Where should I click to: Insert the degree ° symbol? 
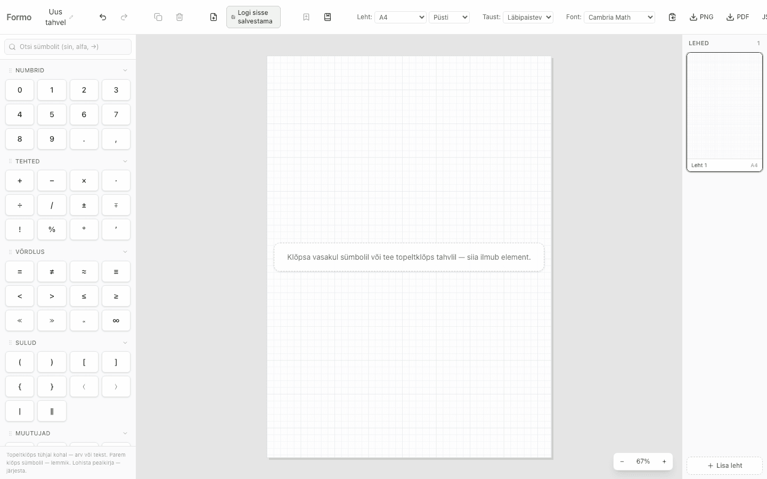click(x=84, y=229)
